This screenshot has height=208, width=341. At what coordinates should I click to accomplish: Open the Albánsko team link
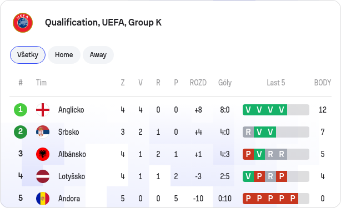(x=72, y=154)
